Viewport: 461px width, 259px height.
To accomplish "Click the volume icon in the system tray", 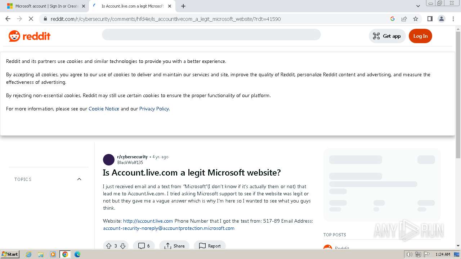I will pos(409,254).
